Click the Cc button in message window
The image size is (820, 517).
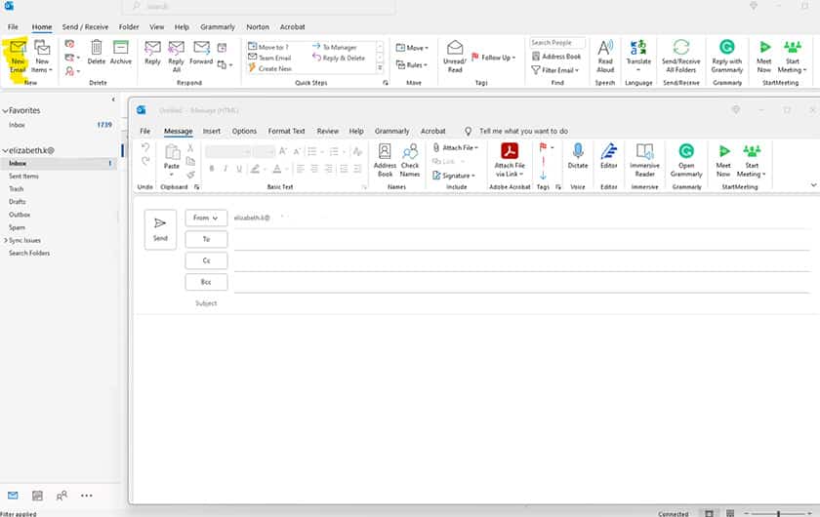click(206, 260)
